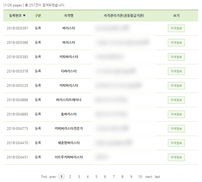202x182 pixels.
Task: Open 자격정보 for registration 2018-005386
Action: click(176, 42)
